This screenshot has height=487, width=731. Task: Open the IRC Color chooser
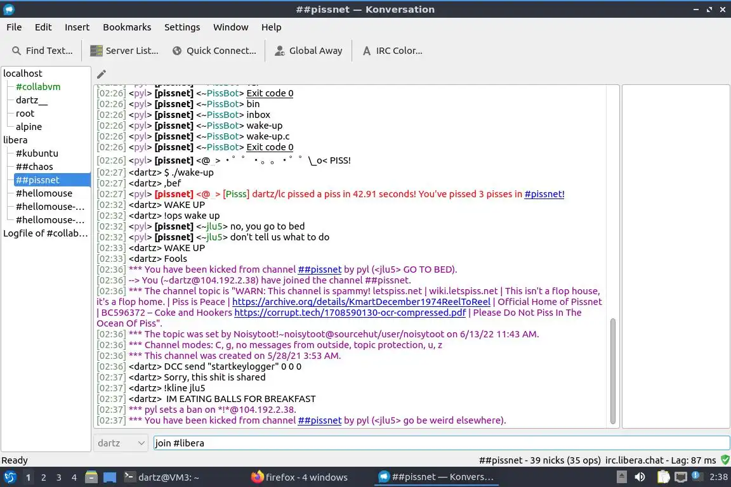click(x=392, y=51)
